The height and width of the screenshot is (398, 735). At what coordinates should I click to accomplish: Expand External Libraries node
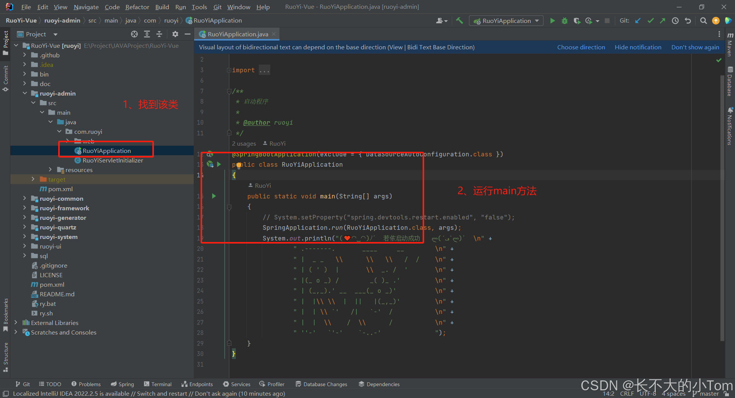(16, 323)
